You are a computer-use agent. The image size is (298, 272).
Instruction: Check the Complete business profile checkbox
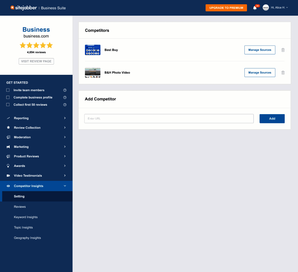tap(8, 97)
